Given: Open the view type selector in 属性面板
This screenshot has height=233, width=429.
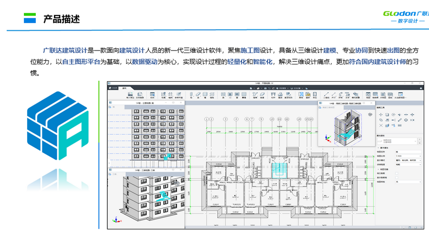Looking at the screenshot, I should tap(397, 141).
